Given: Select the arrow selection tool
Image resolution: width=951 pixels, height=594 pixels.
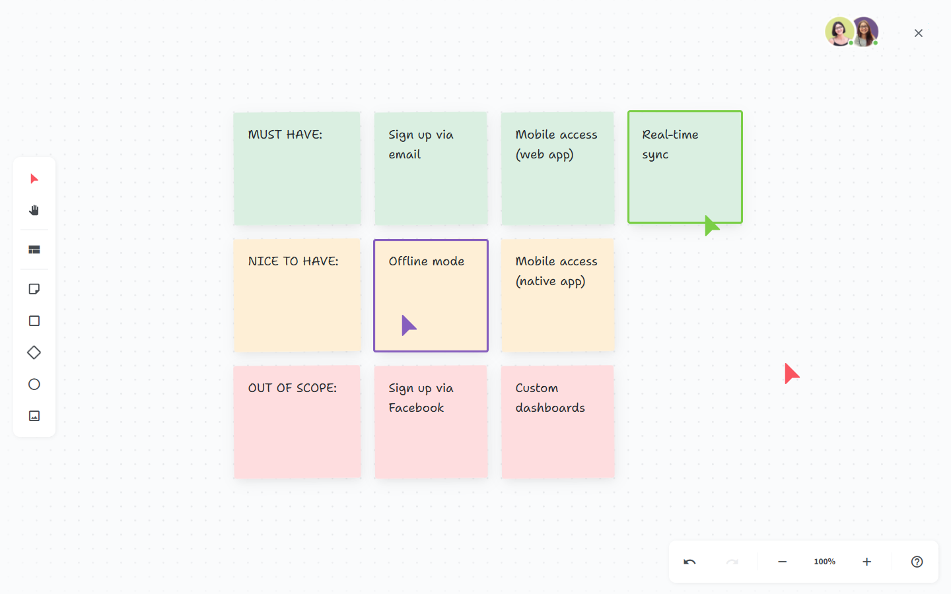Looking at the screenshot, I should click(x=34, y=178).
